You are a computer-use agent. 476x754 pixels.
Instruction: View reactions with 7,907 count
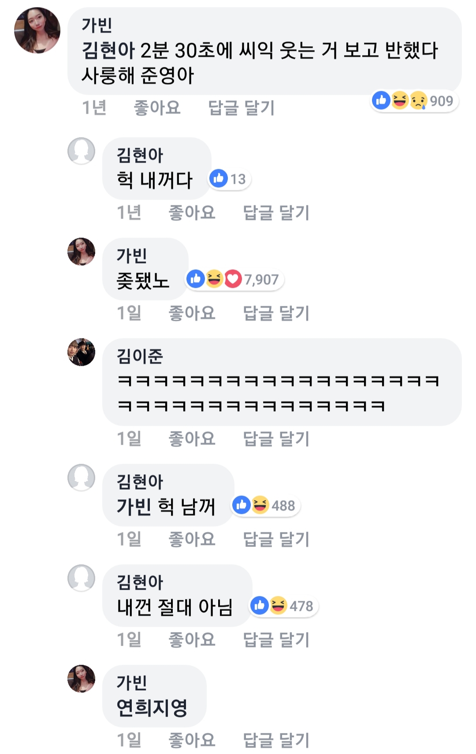click(234, 279)
